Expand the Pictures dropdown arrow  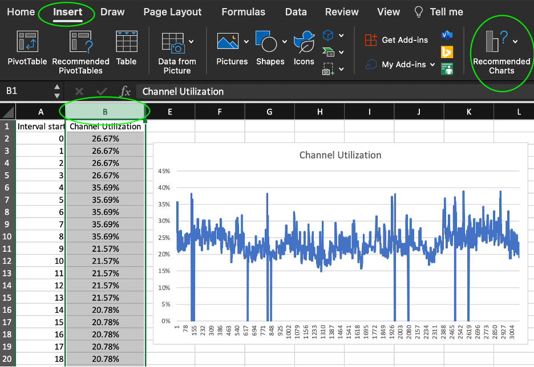(246, 42)
